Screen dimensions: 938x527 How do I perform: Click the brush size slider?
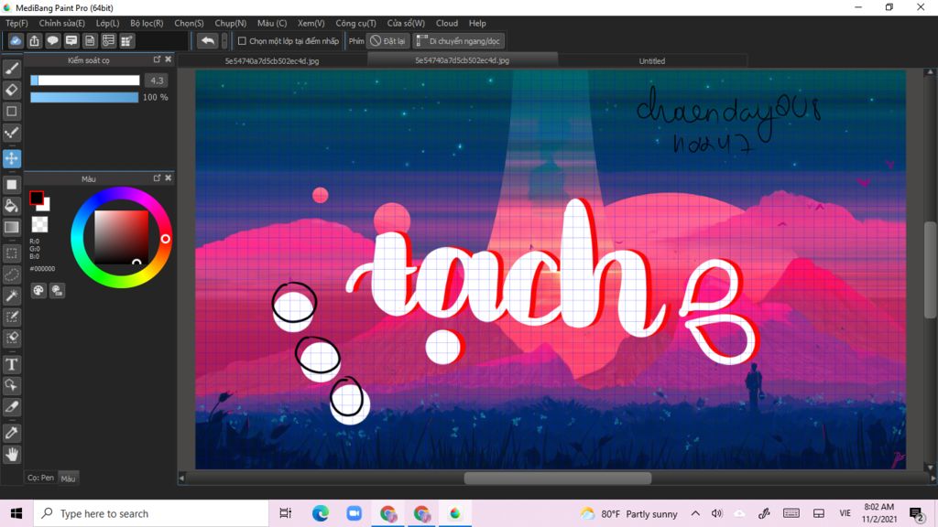(85, 81)
